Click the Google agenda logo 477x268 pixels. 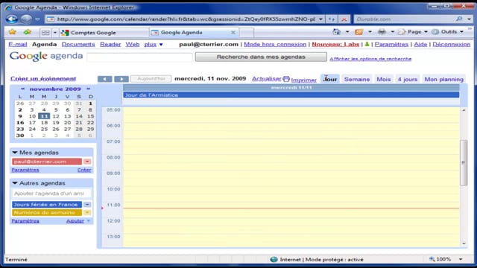pyautogui.click(x=46, y=57)
